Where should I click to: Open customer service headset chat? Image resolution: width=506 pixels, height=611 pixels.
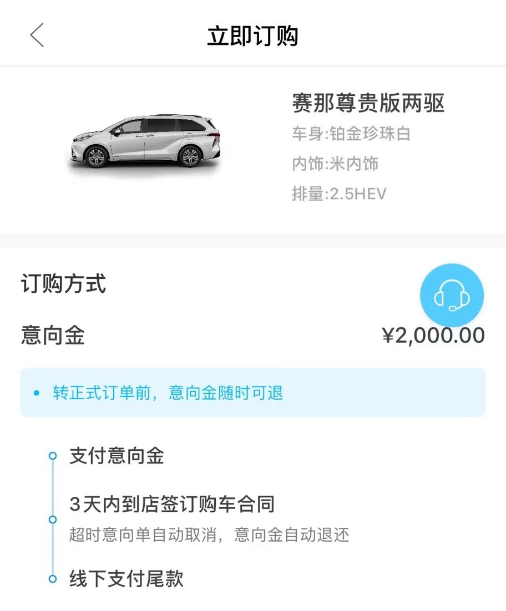tap(452, 296)
